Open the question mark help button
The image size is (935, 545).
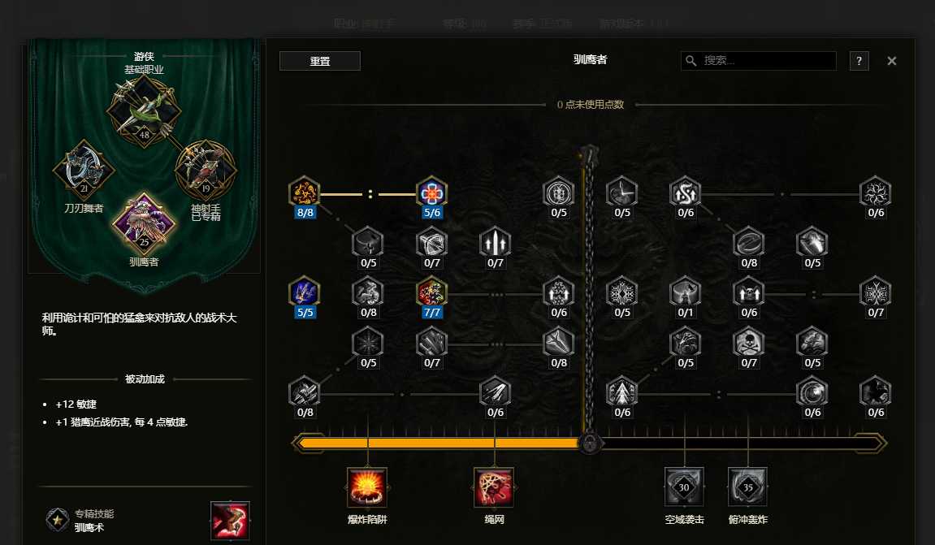coord(859,61)
